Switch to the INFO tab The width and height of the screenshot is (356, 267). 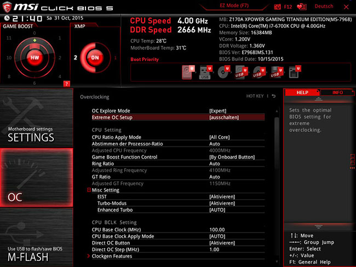pyautogui.click(x=337, y=92)
